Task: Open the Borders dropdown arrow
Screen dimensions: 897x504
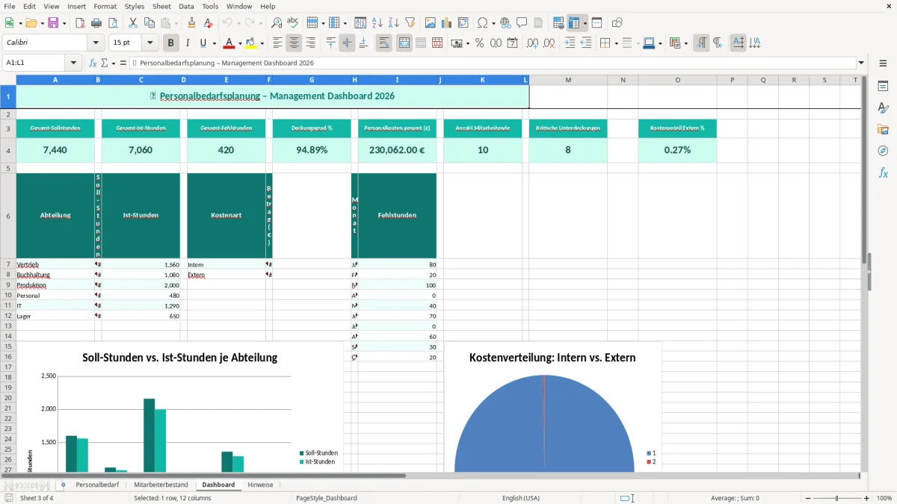Action: click(615, 43)
